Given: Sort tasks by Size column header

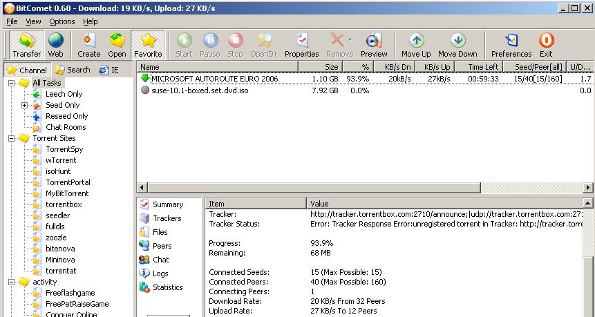Looking at the screenshot, I should 321,67.
